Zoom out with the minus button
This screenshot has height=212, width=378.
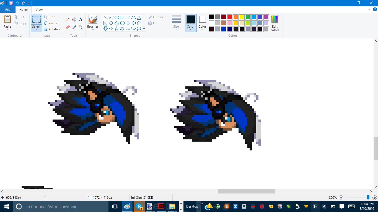tap(341, 198)
